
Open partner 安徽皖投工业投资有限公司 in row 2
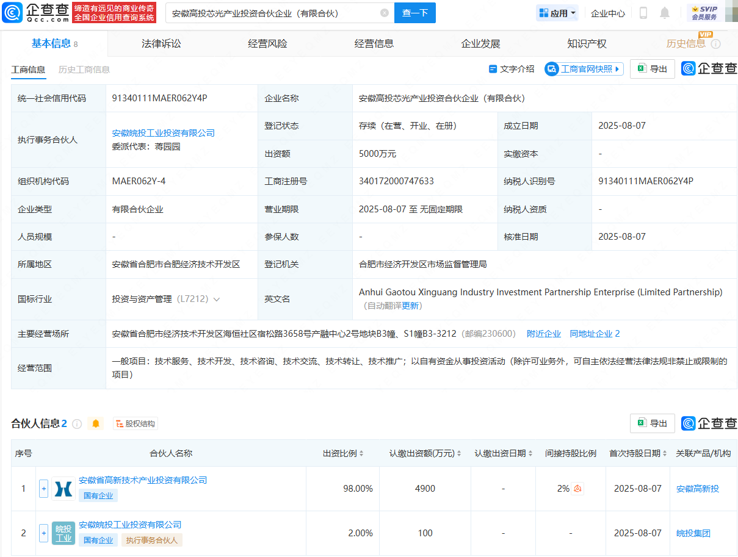(x=130, y=525)
